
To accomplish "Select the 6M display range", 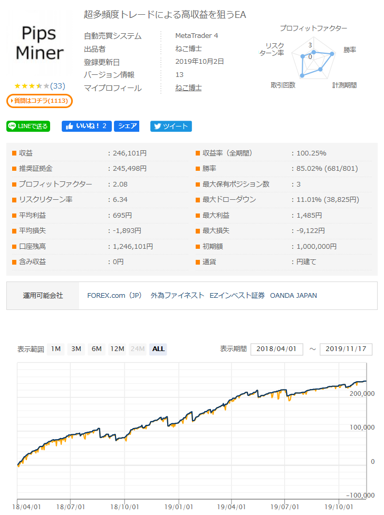I will (x=97, y=349).
